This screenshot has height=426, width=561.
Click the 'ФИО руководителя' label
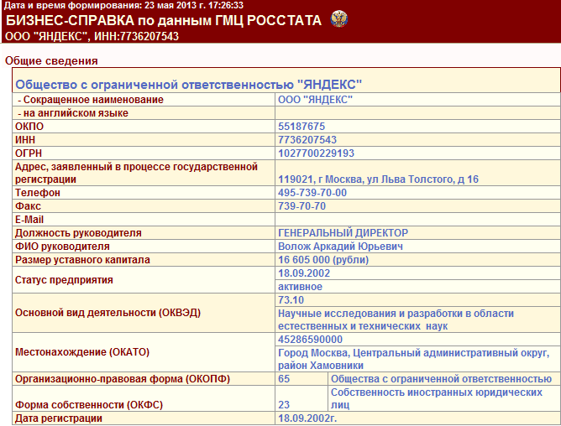(x=62, y=247)
